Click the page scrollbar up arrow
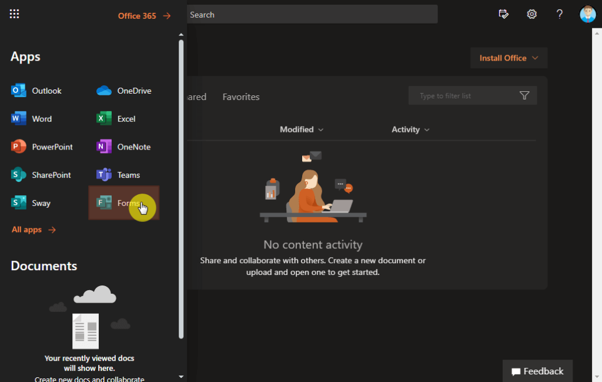 coord(597,34)
